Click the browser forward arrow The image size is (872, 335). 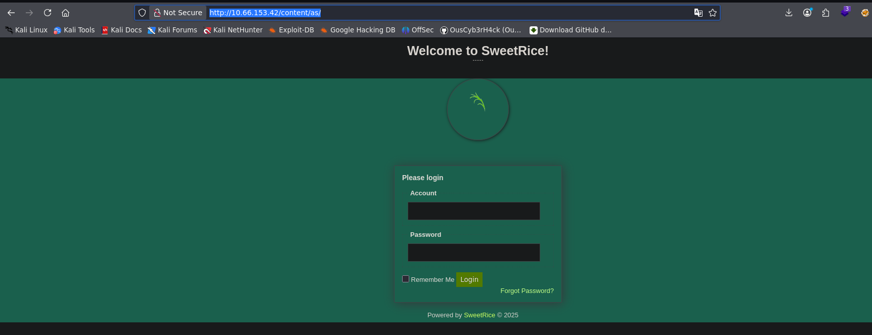click(x=29, y=13)
